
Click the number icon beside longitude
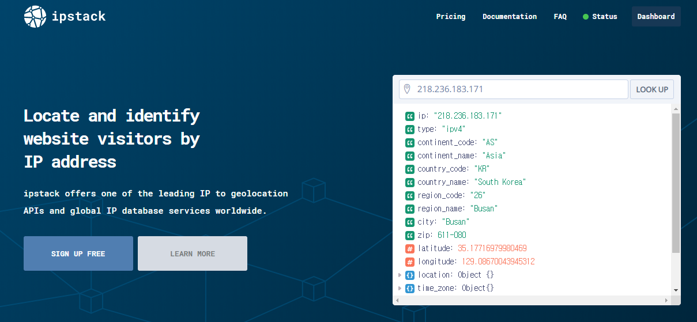click(410, 262)
